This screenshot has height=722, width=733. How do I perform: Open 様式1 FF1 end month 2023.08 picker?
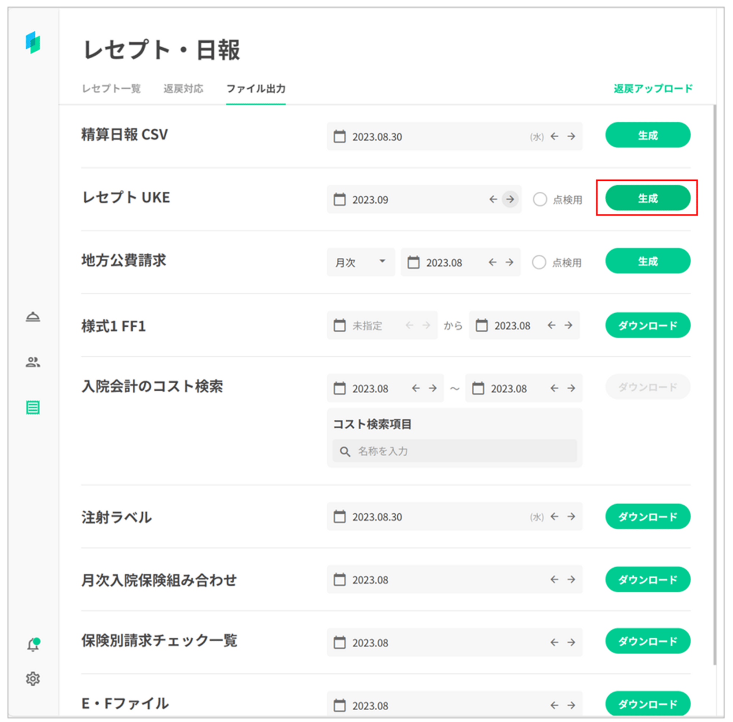click(512, 325)
